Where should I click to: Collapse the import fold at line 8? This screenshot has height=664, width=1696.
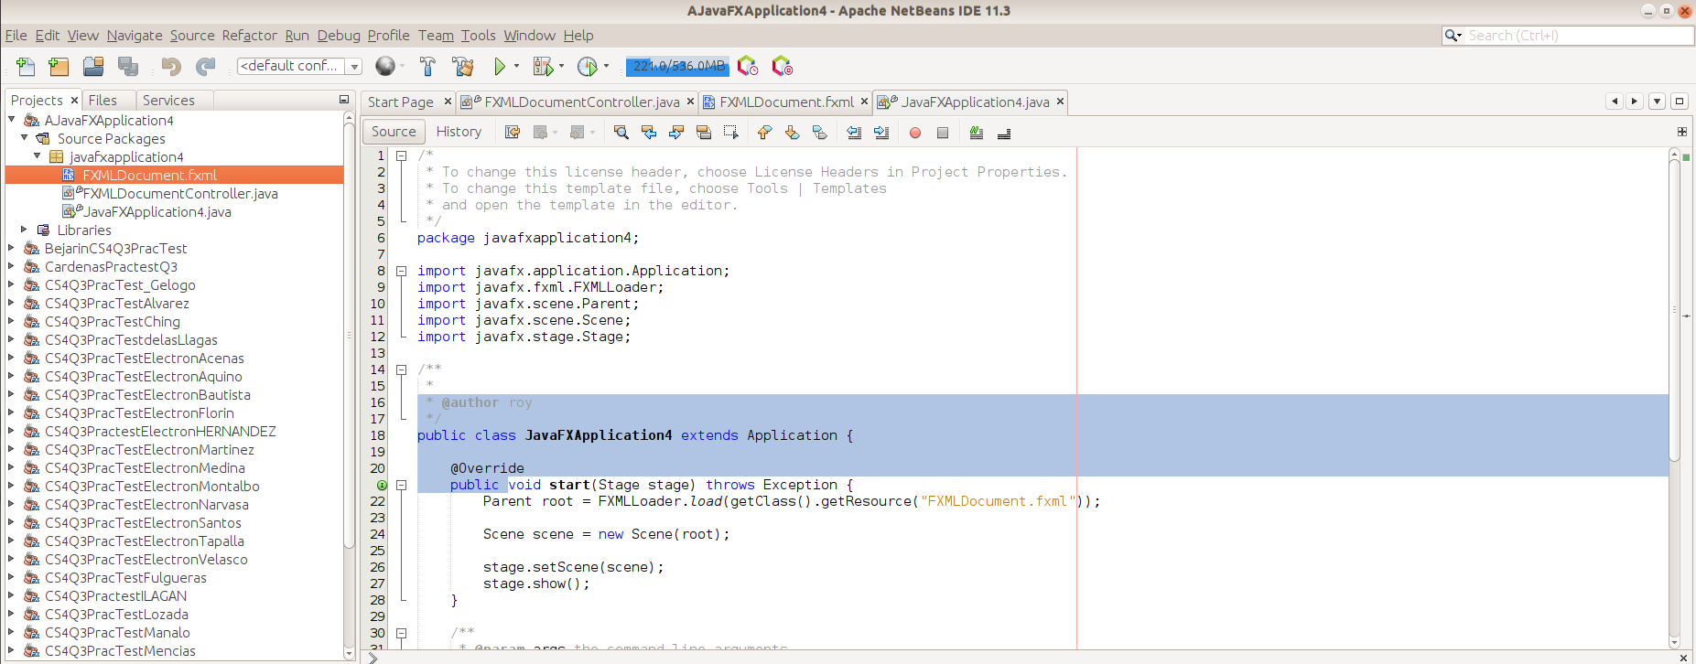pyautogui.click(x=401, y=271)
